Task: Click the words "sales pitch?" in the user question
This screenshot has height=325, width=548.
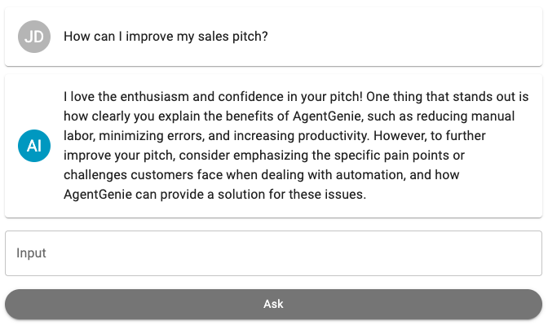Action: click(232, 37)
